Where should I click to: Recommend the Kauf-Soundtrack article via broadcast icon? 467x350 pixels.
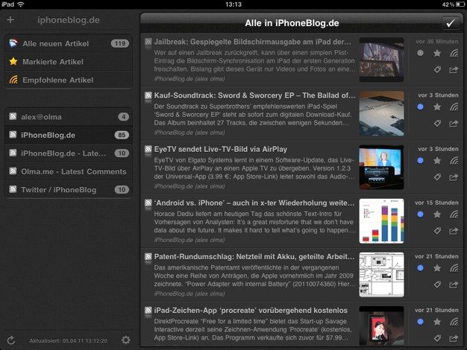[x=454, y=106]
